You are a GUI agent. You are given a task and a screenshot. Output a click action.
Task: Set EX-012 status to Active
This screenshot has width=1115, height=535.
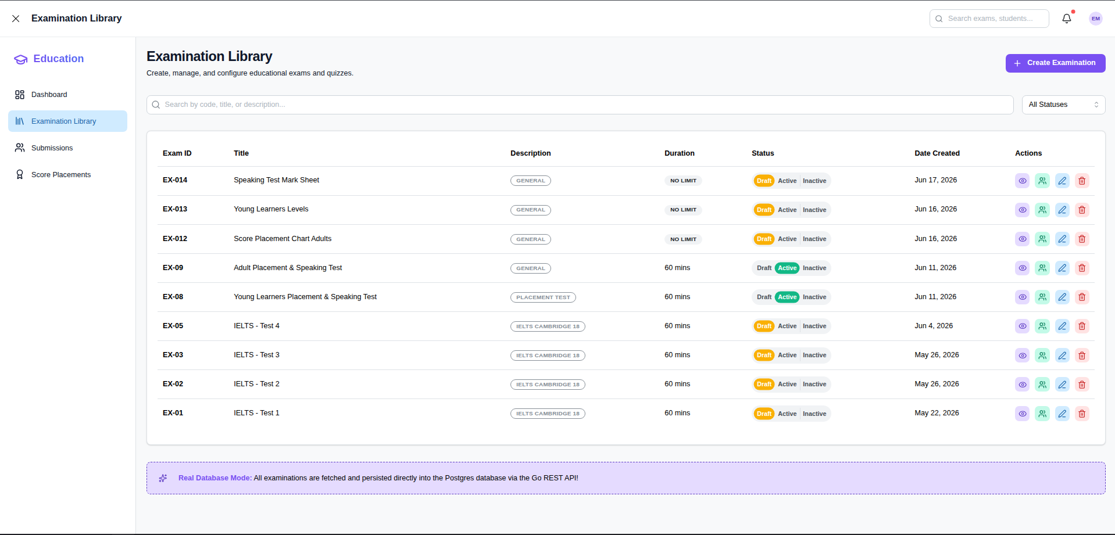click(787, 239)
